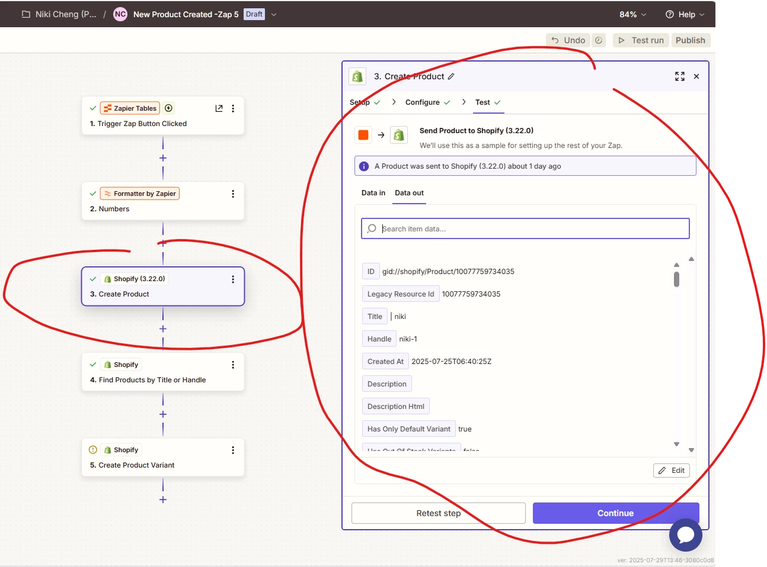
Task: Switch to the Data out tab
Action: [x=410, y=193]
